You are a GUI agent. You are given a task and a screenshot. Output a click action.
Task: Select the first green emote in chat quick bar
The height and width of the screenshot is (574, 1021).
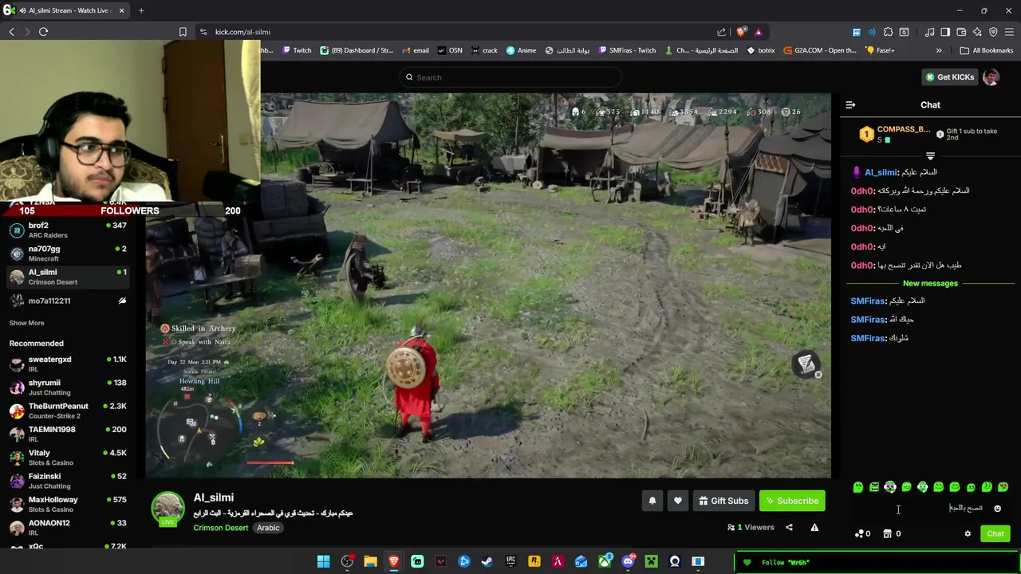point(858,487)
